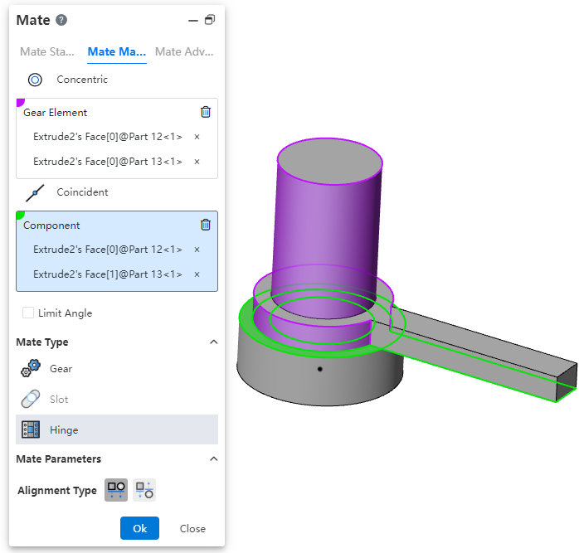Click the purple cylinder in the 3D view
The image size is (579, 553).
coord(325,236)
